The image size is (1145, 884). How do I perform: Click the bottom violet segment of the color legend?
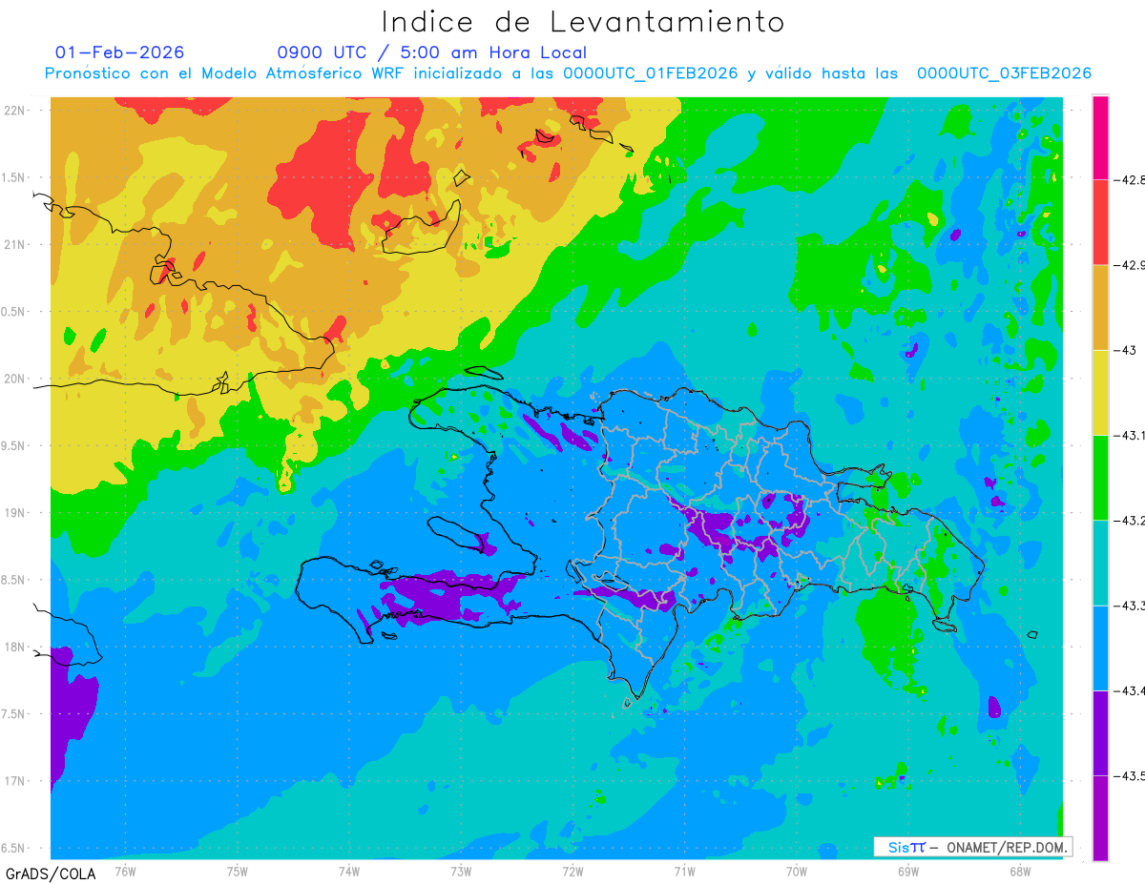pos(1100,818)
